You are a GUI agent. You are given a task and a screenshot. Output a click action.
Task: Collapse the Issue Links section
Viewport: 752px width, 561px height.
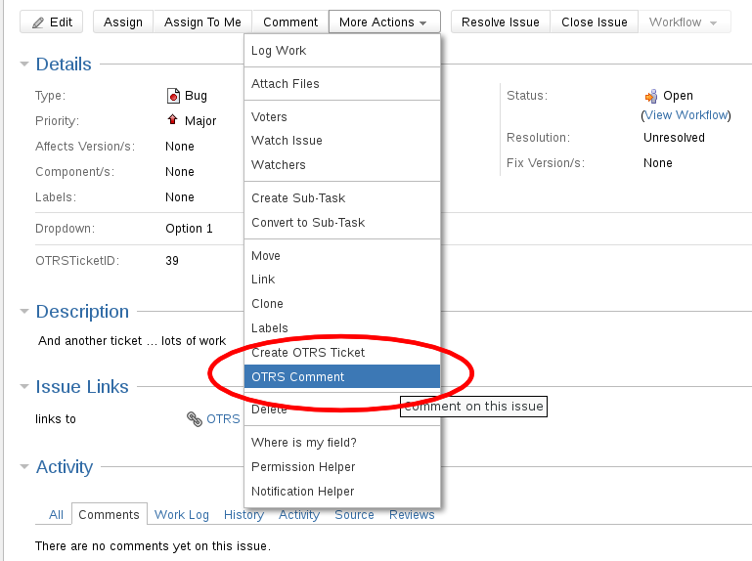(x=24, y=387)
